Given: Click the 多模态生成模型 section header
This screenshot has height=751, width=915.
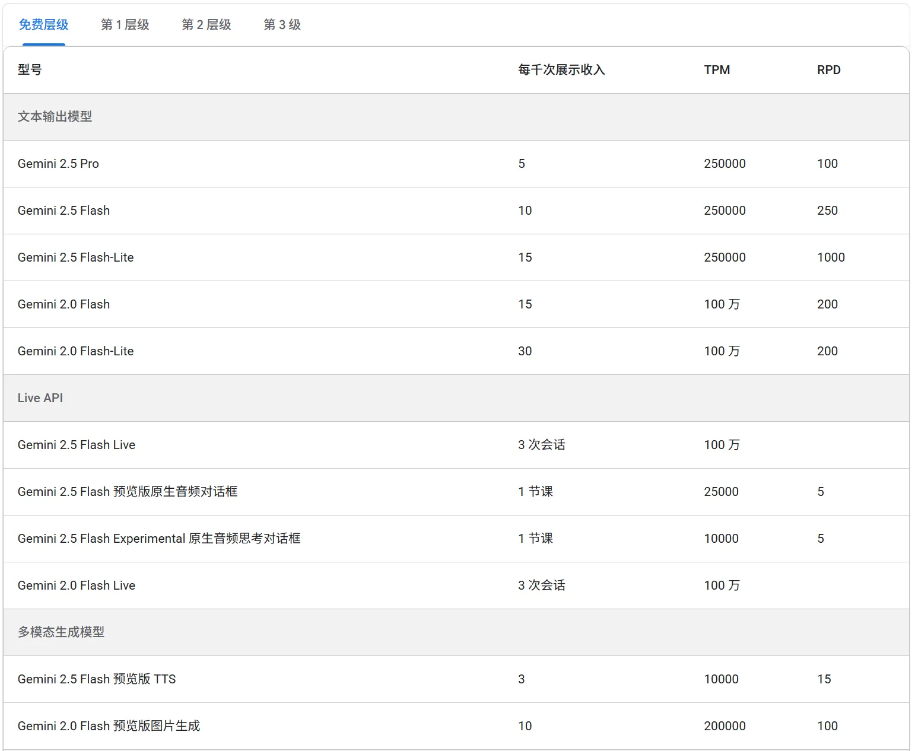Looking at the screenshot, I should coord(61,632).
